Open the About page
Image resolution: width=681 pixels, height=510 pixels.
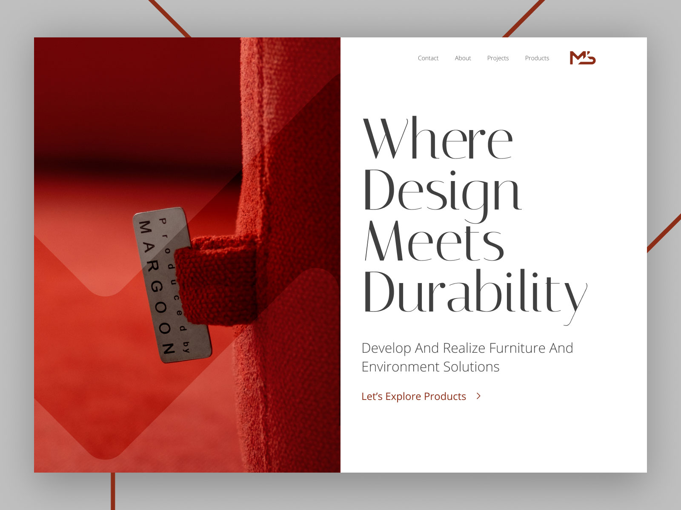463,58
